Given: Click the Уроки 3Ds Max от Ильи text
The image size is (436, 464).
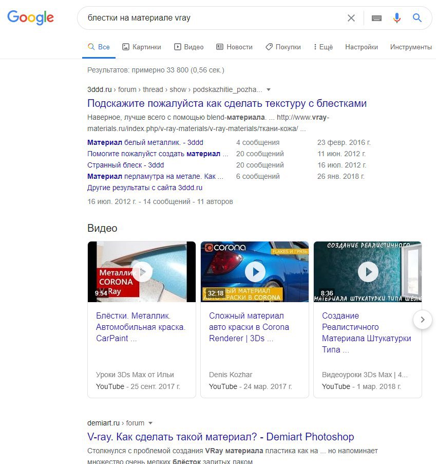Looking at the screenshot, I should click(x=135, y=375).
